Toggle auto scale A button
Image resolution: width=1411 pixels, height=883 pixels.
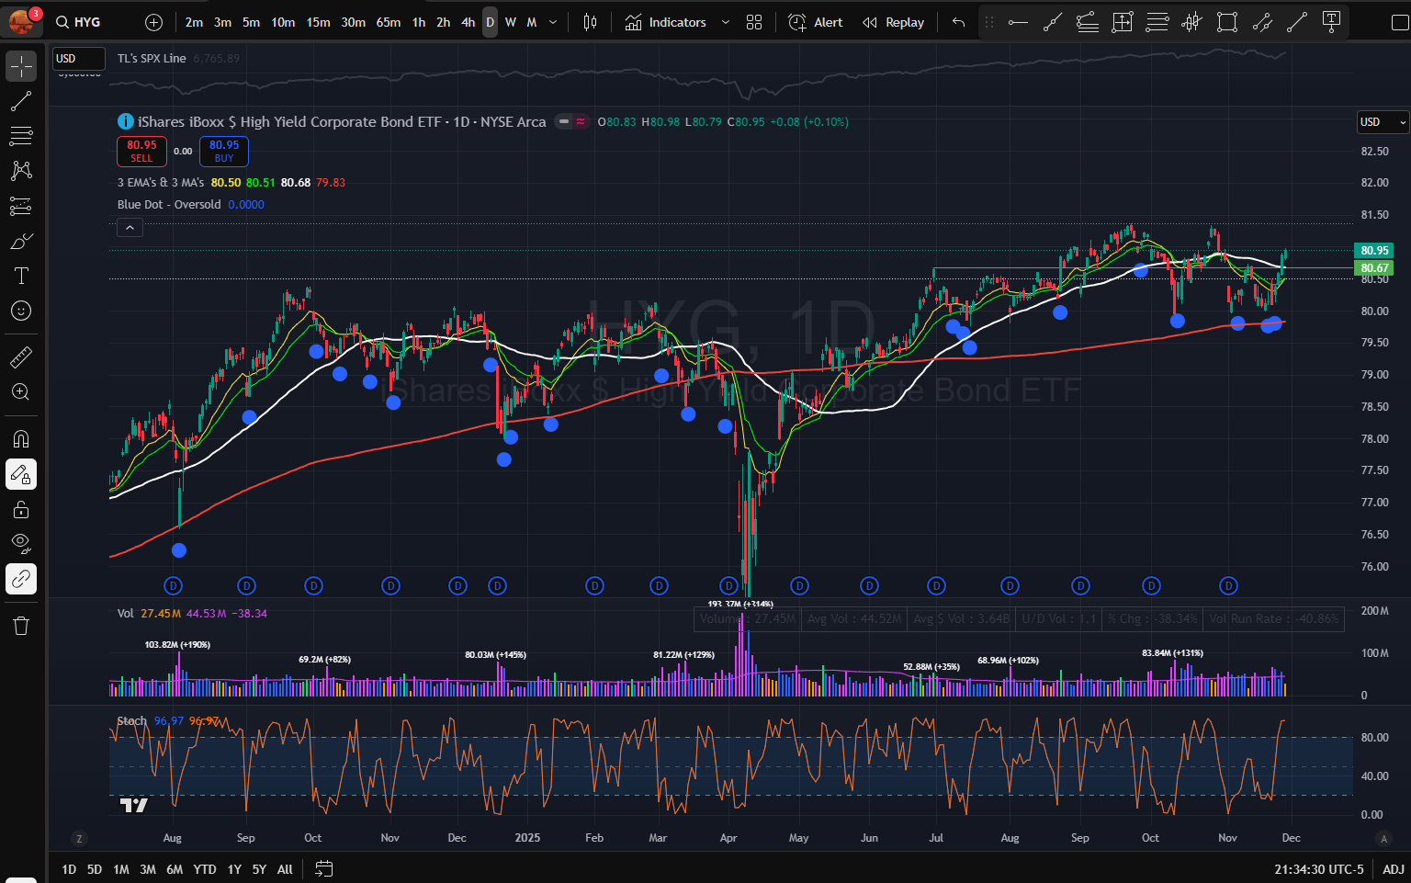pyautogui.click(x=1383, y=838)
